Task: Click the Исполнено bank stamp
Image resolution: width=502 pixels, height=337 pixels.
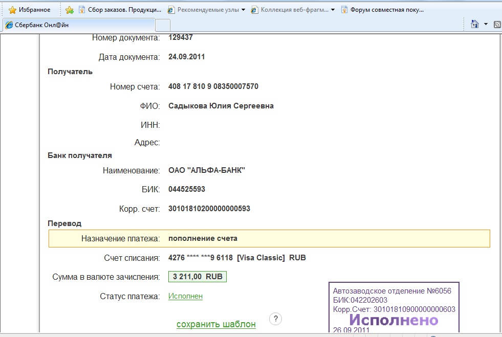Action: (x=394, y=320)
